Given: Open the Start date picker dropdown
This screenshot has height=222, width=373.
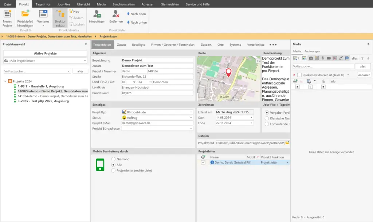Looking at the screenshot, I should click(x=251, y=118).
